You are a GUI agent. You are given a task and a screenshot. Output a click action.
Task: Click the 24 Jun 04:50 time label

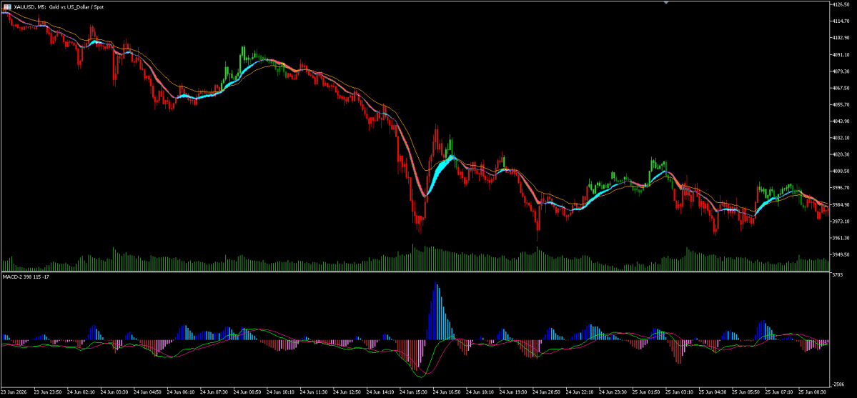tap(147, 392)
